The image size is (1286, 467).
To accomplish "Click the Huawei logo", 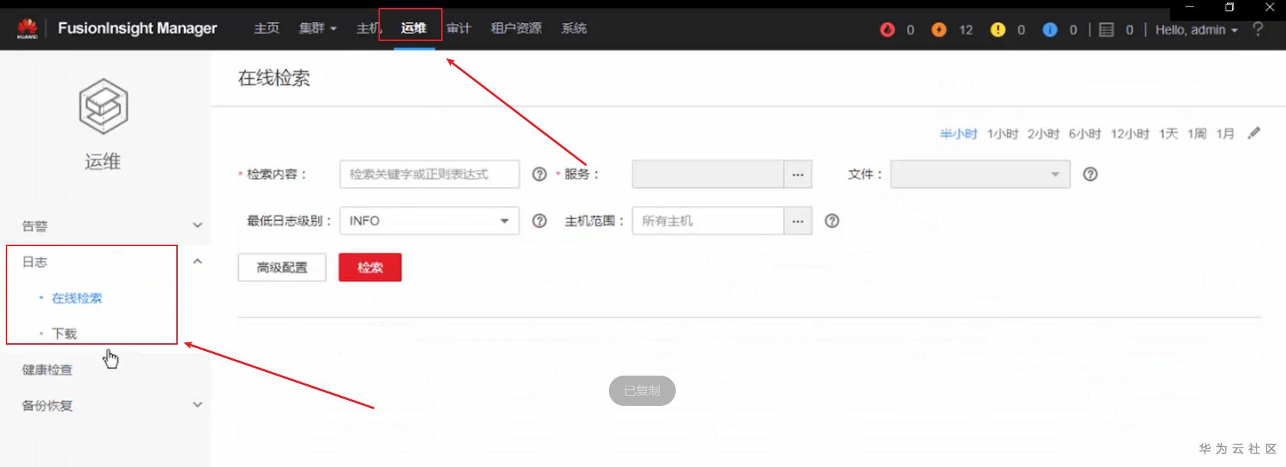I will click(x=27, y=29).
